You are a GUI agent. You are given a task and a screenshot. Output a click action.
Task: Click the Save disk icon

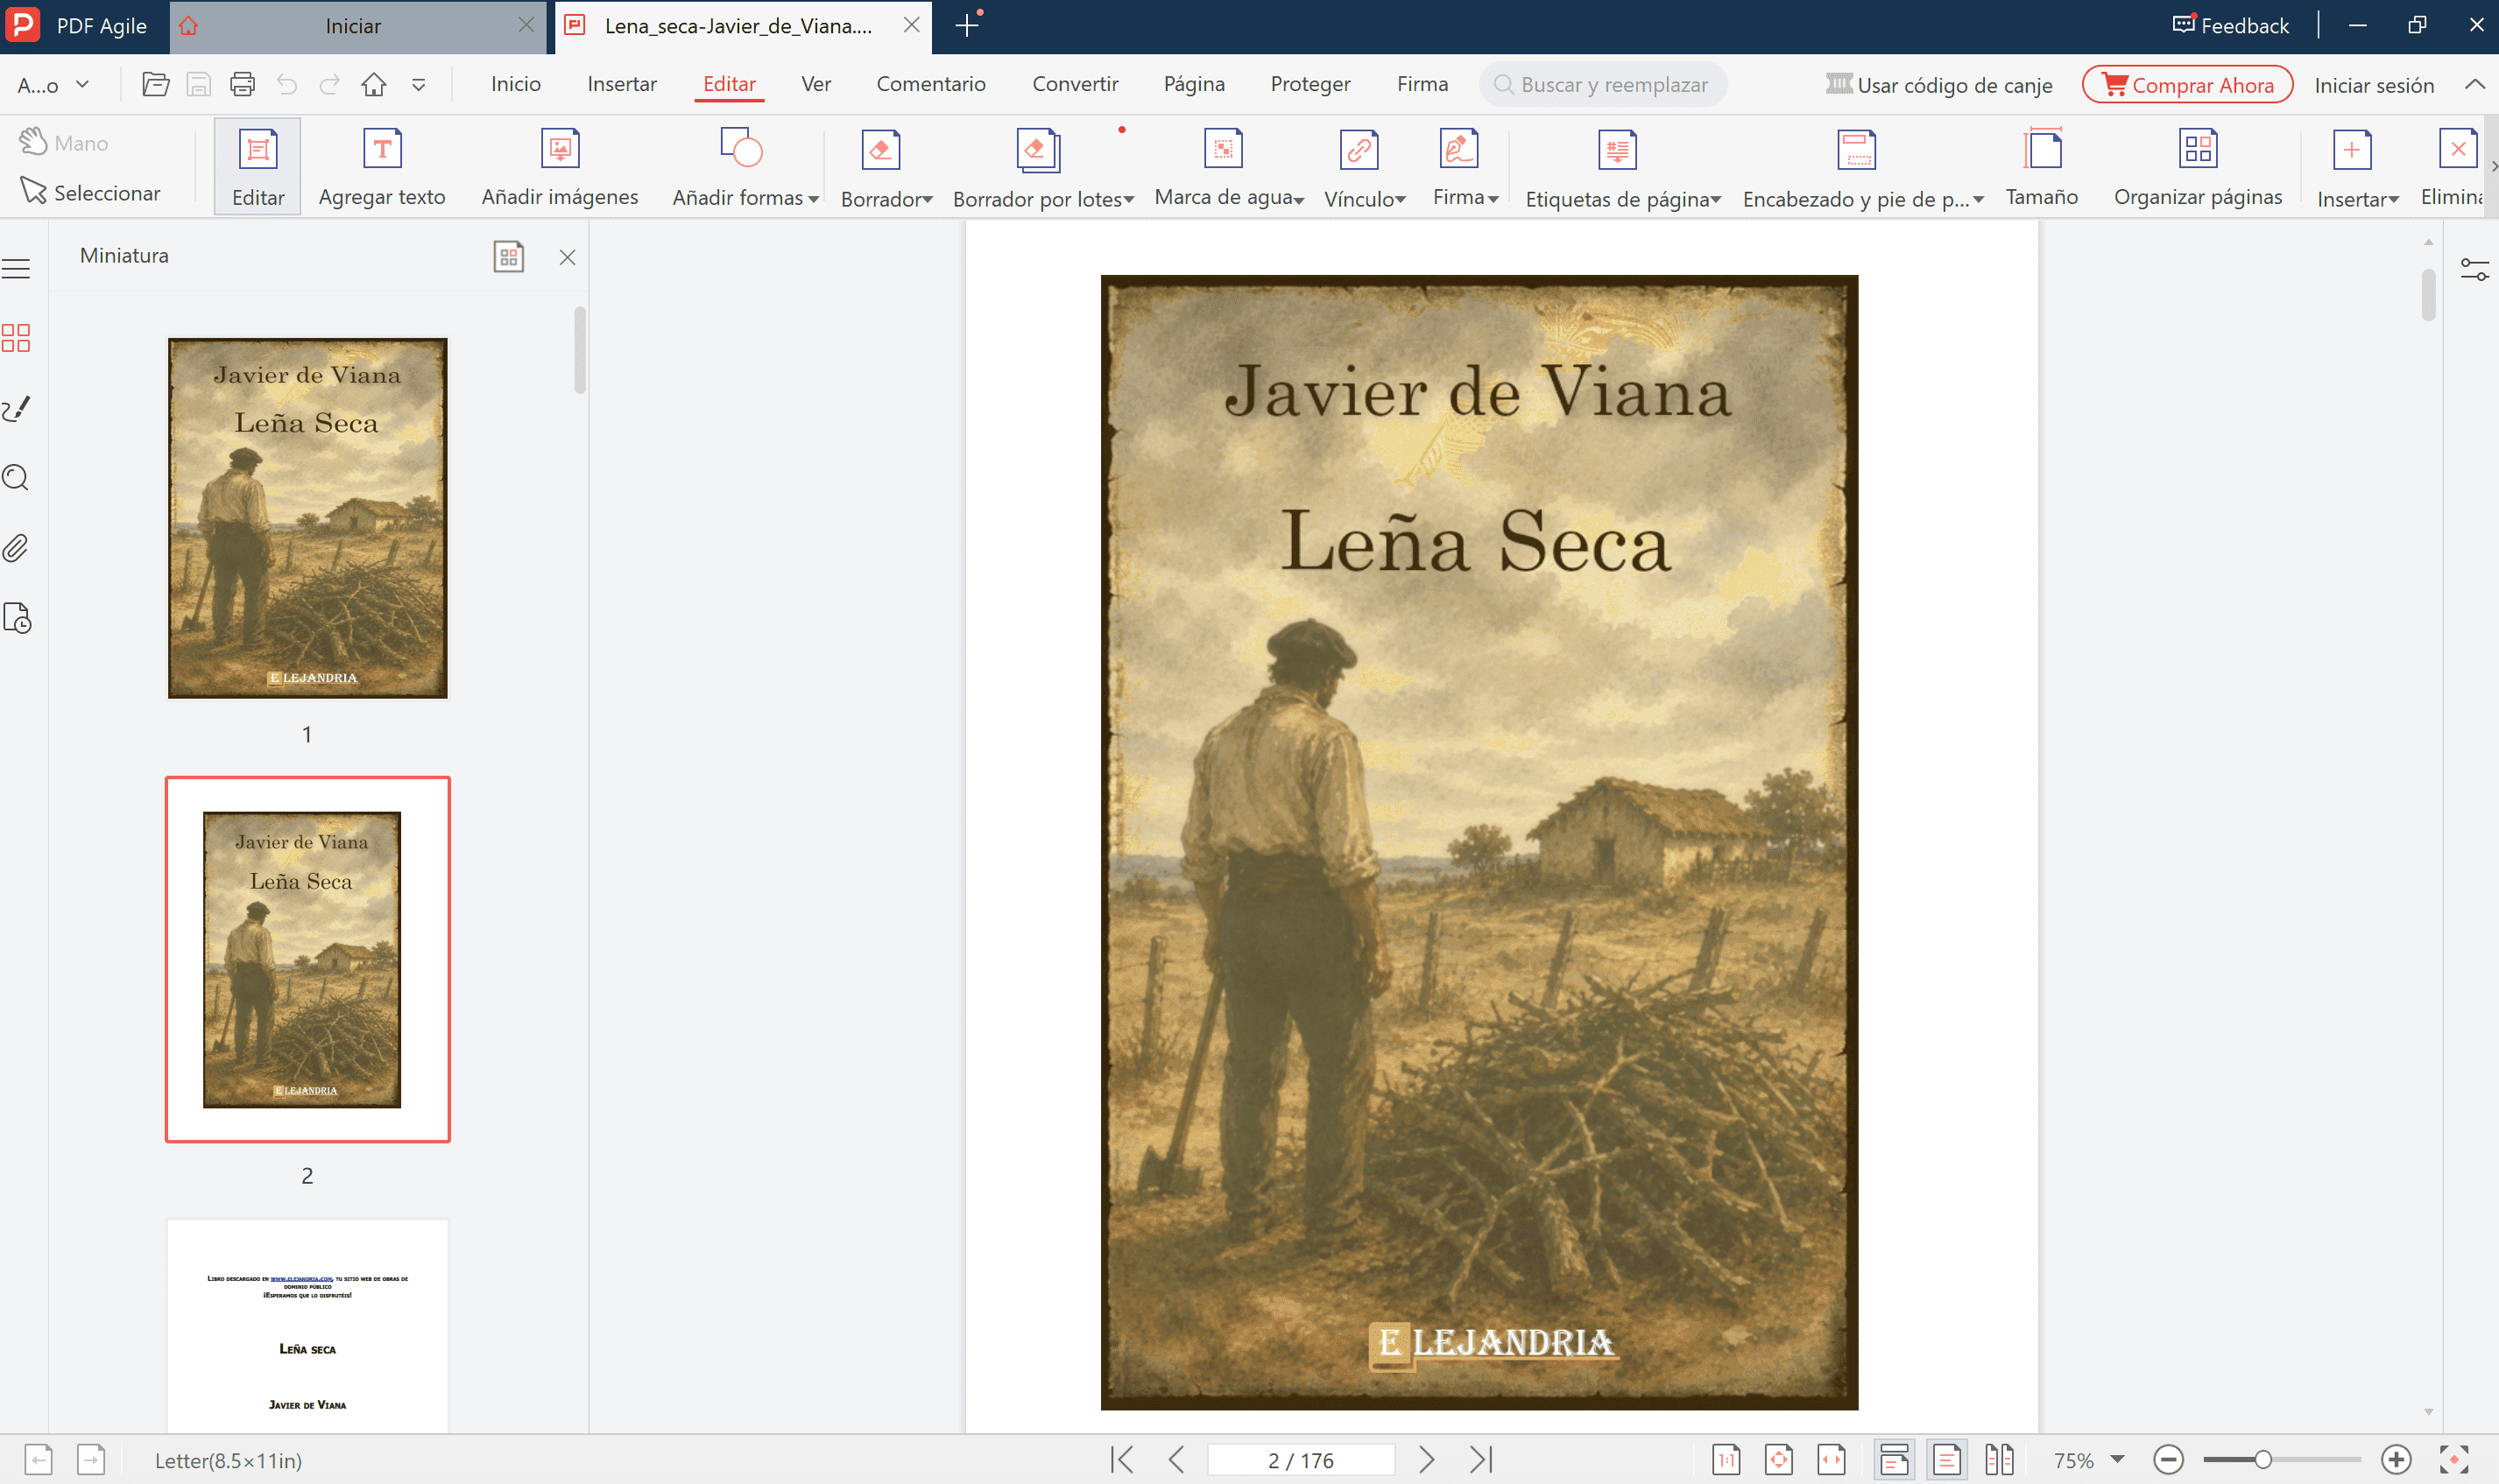[x=199, y=85]
